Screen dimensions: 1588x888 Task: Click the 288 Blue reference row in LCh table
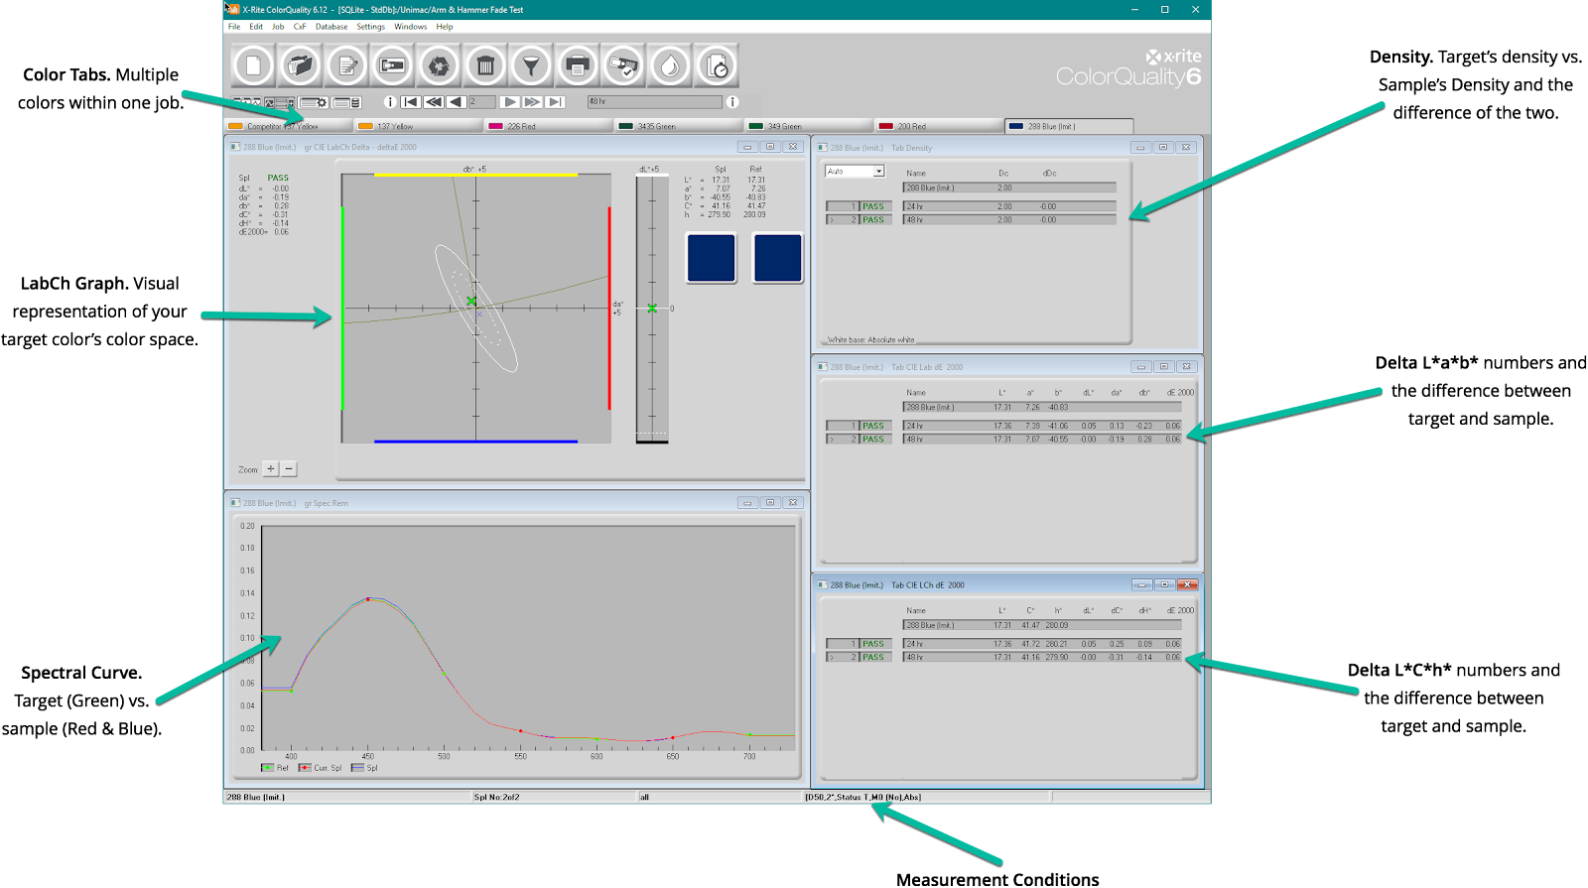tap(1042, 625)
